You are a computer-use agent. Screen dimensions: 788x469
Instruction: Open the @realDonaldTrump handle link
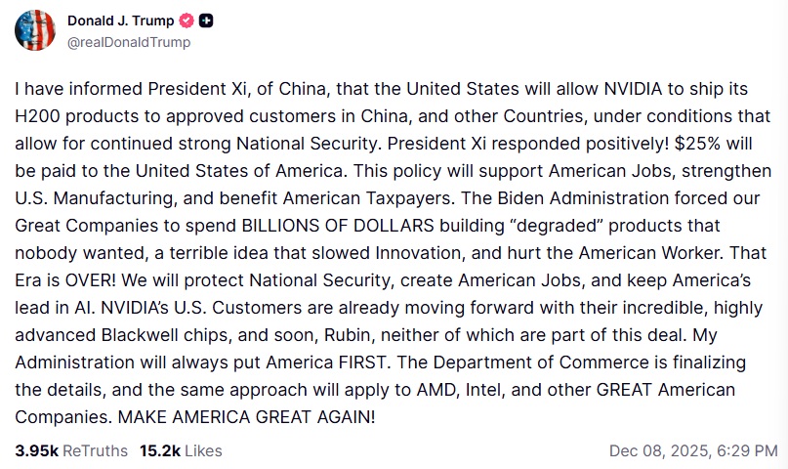pos(129,42)
